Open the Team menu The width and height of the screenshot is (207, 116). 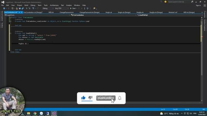[x=39, y=5]
